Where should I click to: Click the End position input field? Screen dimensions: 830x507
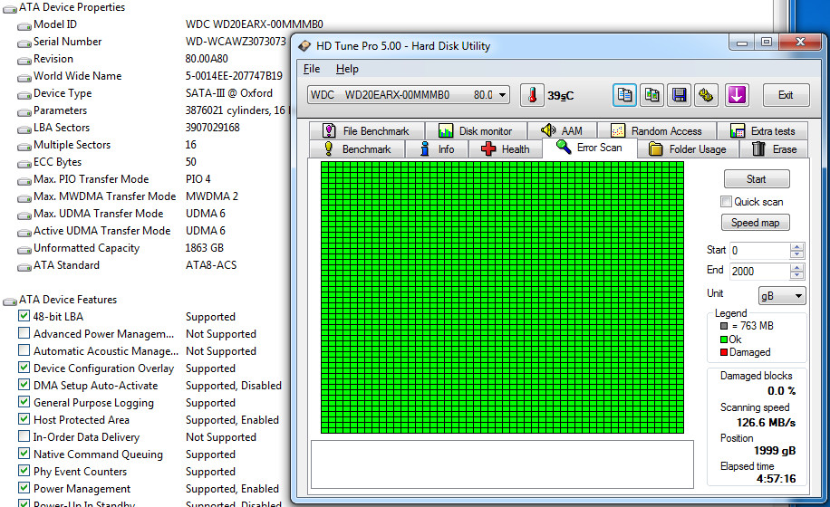tap(760, 272)
